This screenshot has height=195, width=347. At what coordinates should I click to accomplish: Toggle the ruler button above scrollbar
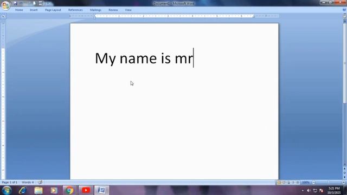[x=345, y=16]
